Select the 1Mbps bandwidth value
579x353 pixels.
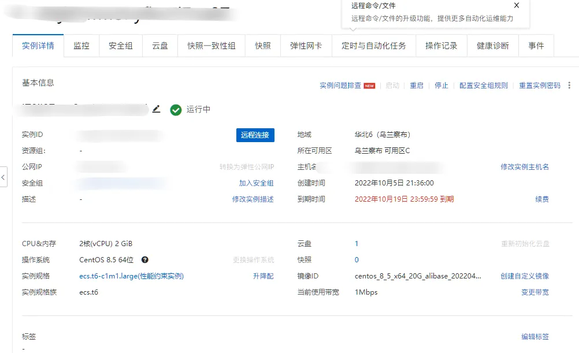366,292
